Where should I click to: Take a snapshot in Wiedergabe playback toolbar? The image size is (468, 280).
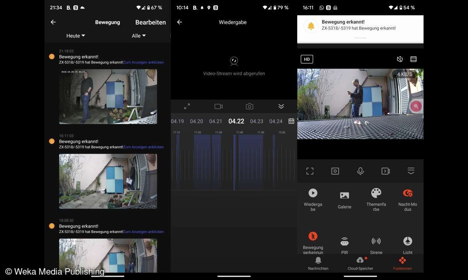tap(250, 106)
